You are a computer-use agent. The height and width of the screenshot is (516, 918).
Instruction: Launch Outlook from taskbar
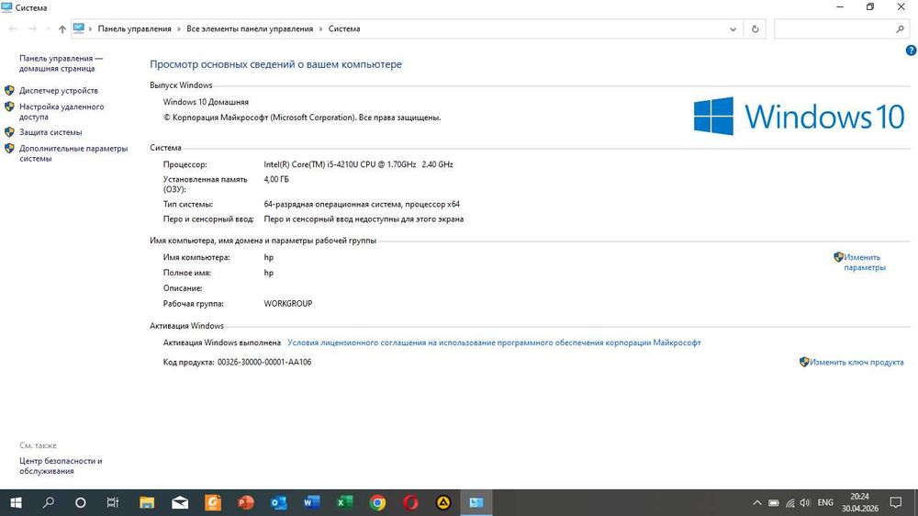pyautogui.click(x=279, y=502)
